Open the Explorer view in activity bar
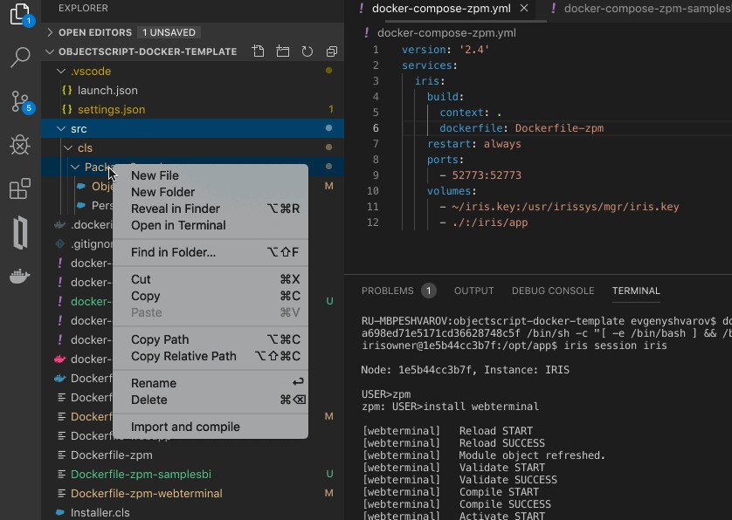This screenshot has width=732, height=520. click(19, 14)
